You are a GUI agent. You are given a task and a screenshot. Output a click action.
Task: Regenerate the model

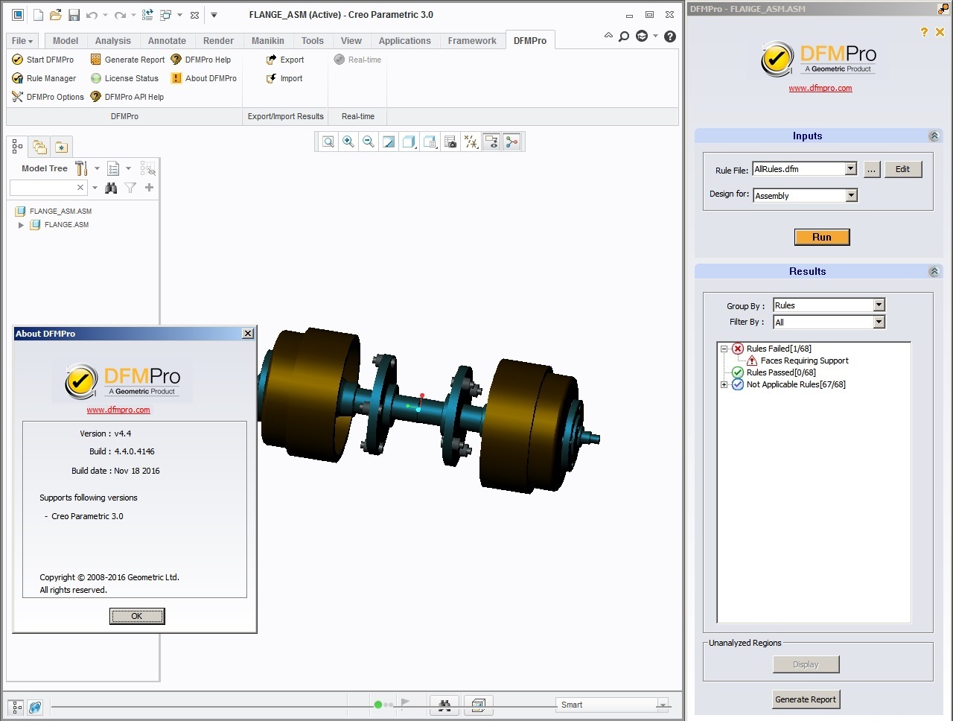click(x=147, y=15)
